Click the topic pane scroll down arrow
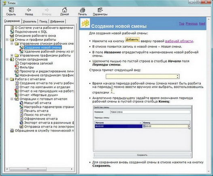Viewport: 213px width, 176px height. (x=209, y=172)
